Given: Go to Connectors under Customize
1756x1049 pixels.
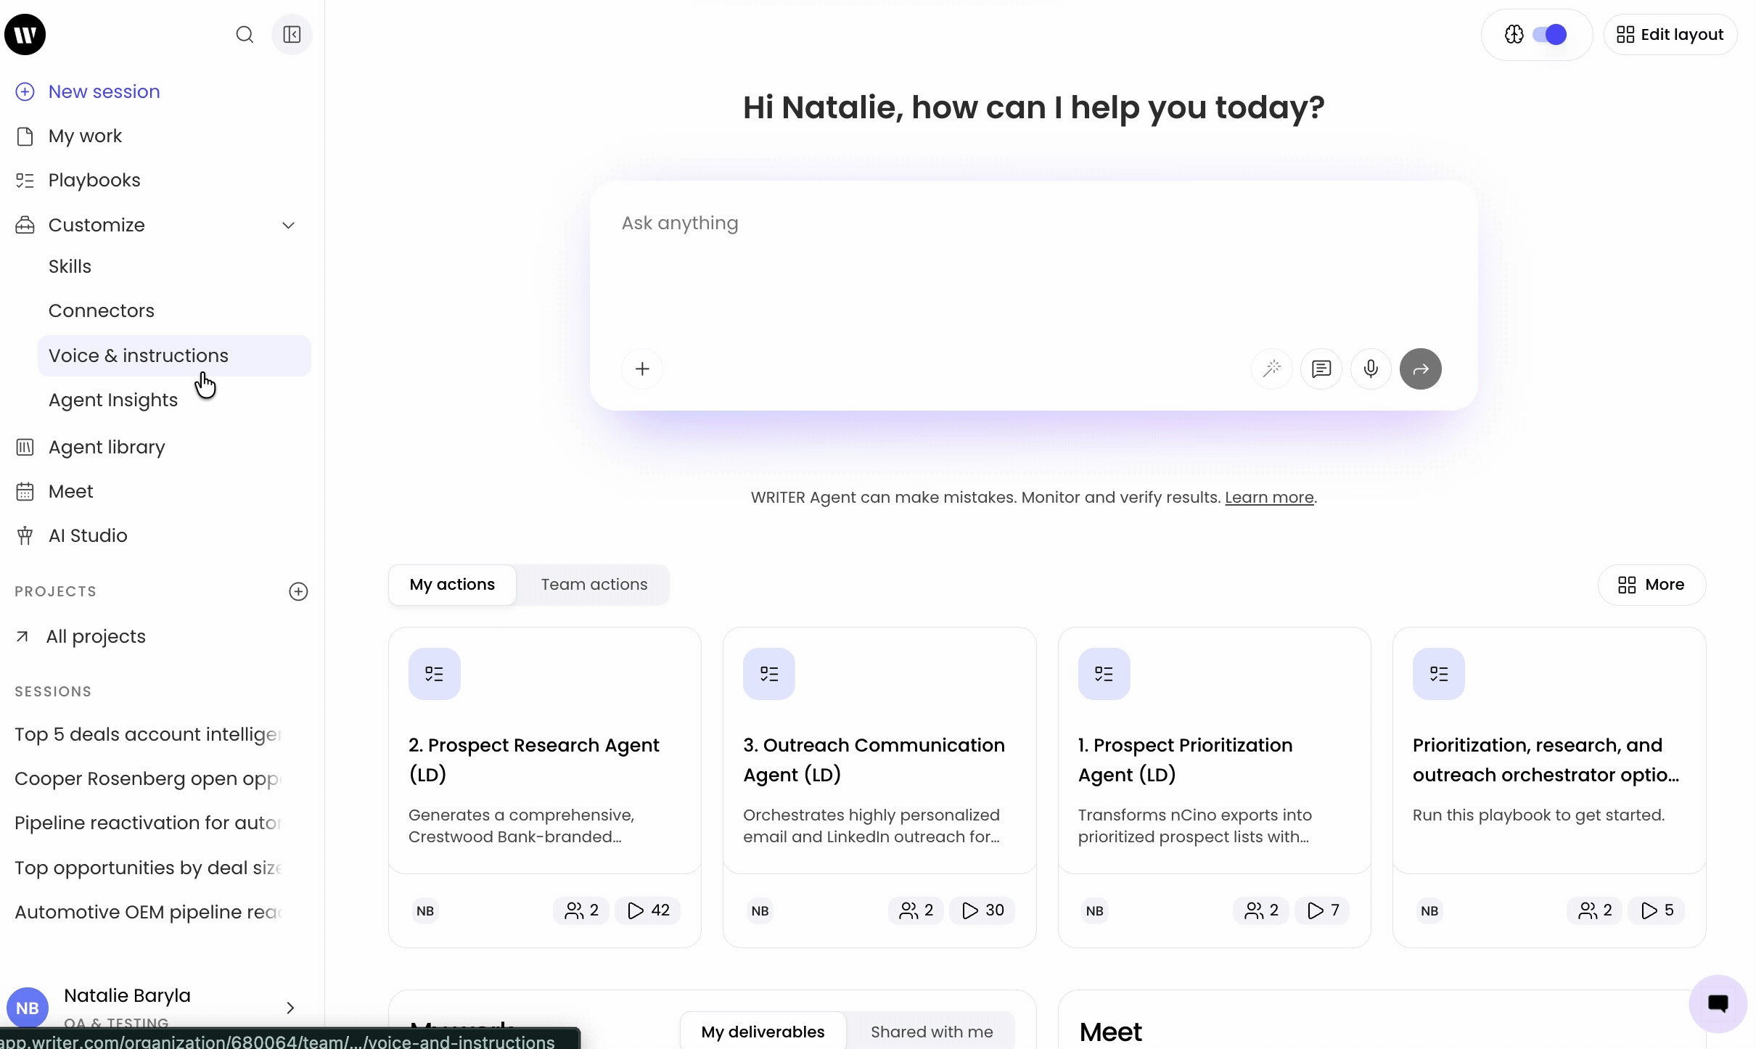Looking at the screenshot, I should (x=102, y=311).
